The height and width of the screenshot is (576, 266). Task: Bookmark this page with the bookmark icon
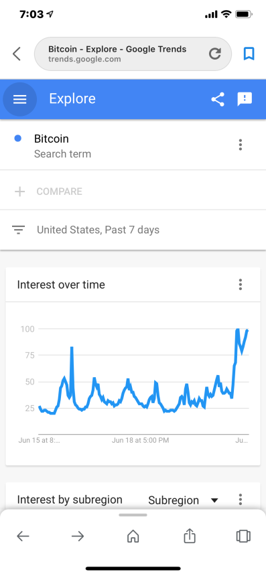(x=249, y=54)
